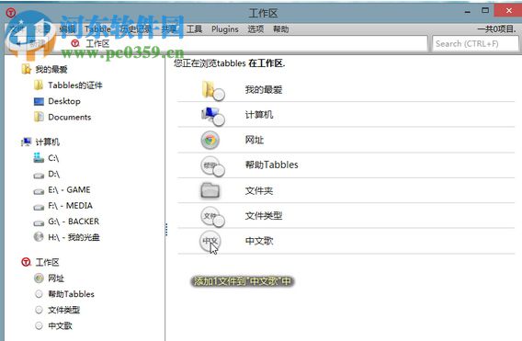522x341 pixels.
Task: Open the Plugins menu
Action: click(x=225, y=29)
